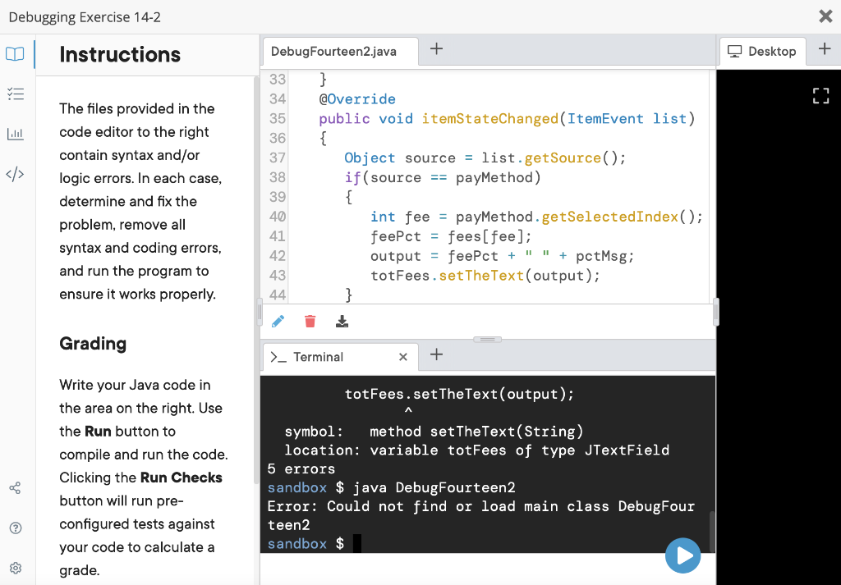Open the settings gear

[x=15, y=567]
